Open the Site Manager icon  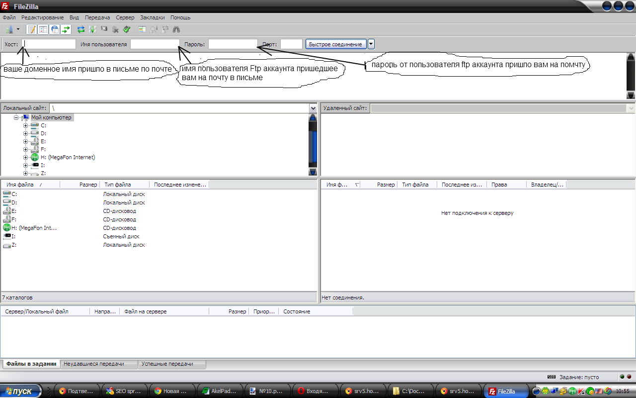point(9,29)
